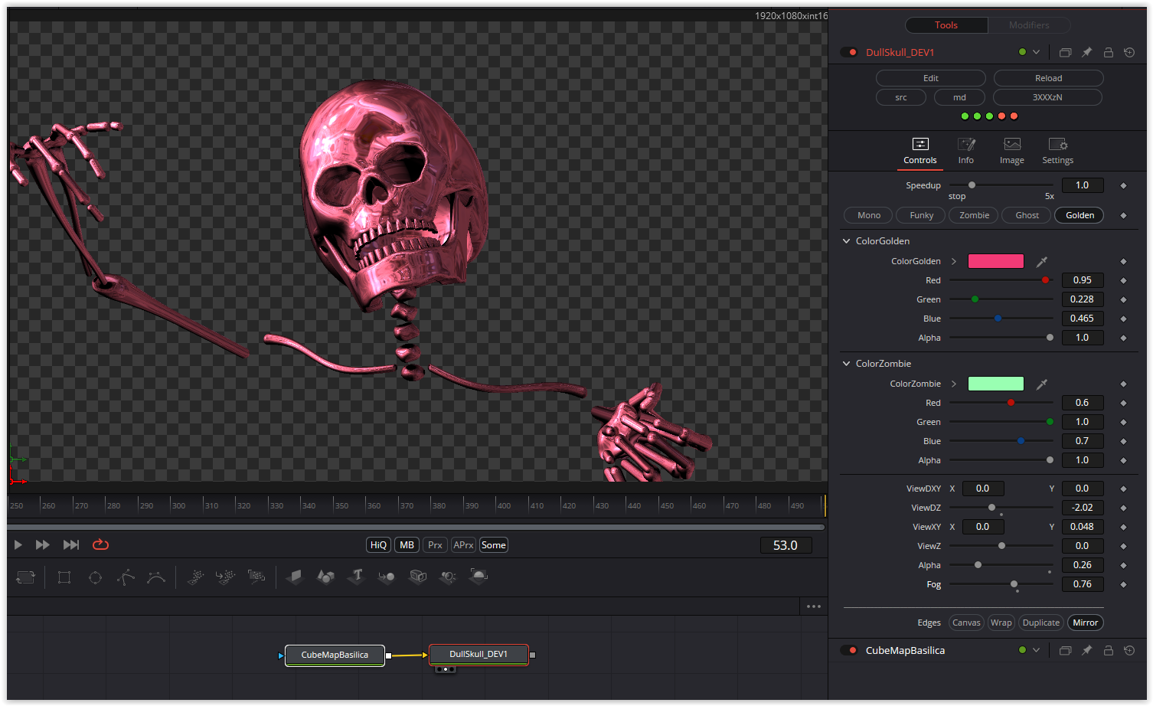
Task: Lock the CubeMapBasilica node
Action: 1108,650
